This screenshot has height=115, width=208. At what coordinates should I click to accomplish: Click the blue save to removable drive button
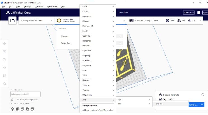pos(194,105)
